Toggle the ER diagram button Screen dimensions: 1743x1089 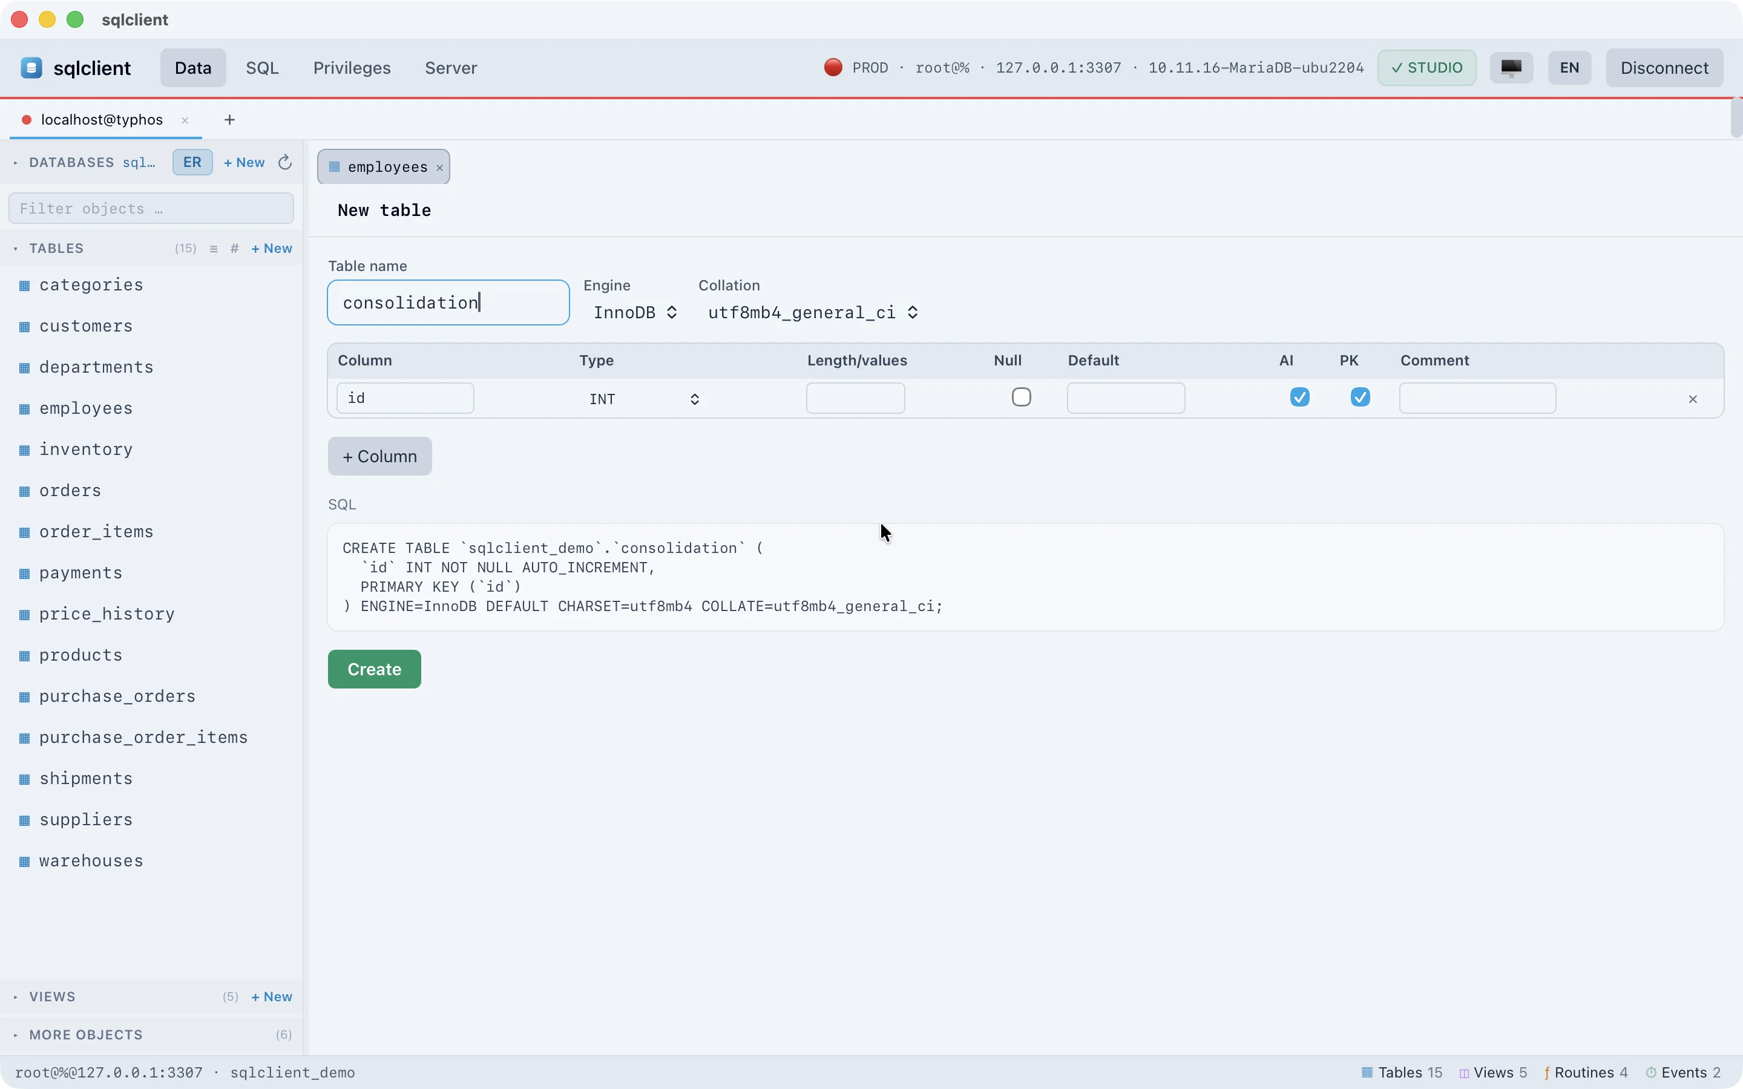point(192,162)
